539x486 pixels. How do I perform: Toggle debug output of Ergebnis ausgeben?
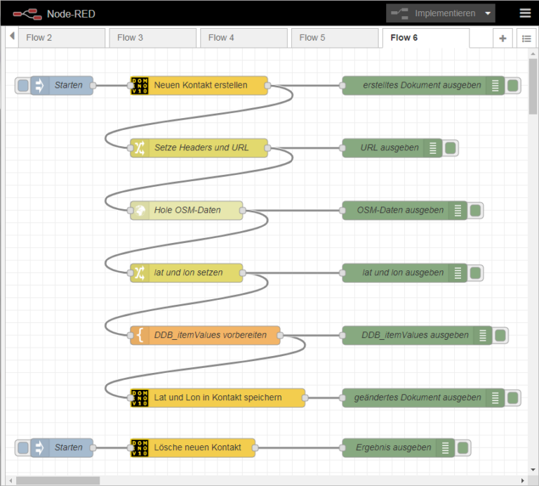(463, 448)
